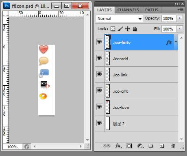Select the 图层 2 layer thumbnail

108,123
